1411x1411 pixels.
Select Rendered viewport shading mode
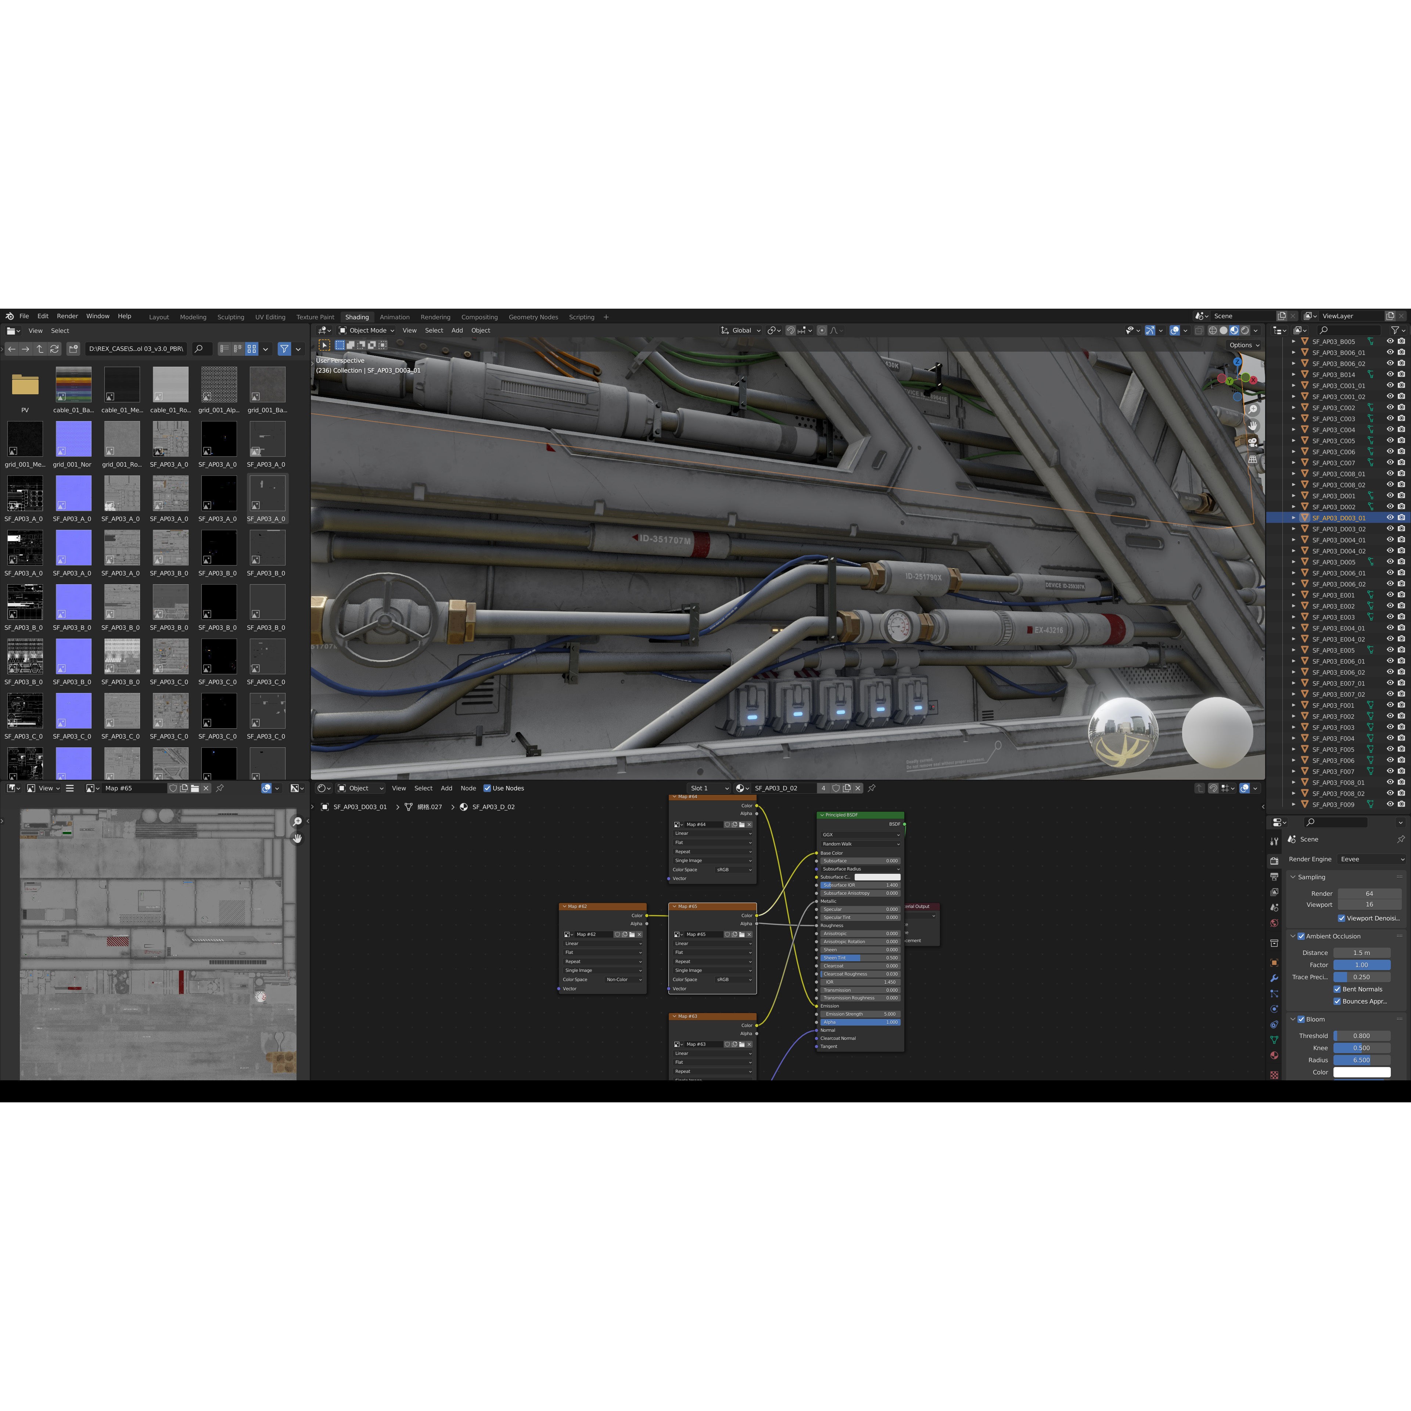coord(1245,331)
